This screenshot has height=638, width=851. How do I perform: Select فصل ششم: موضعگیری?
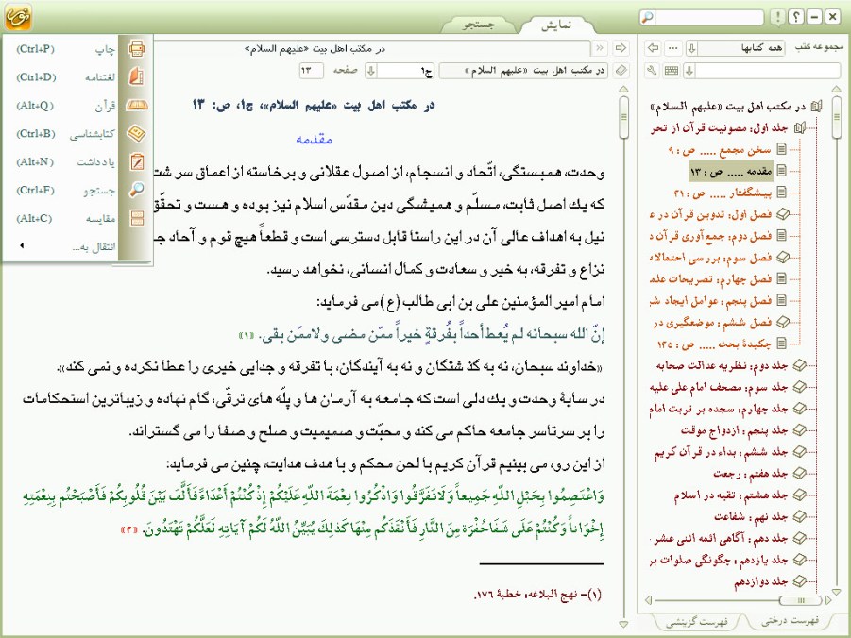712,322
